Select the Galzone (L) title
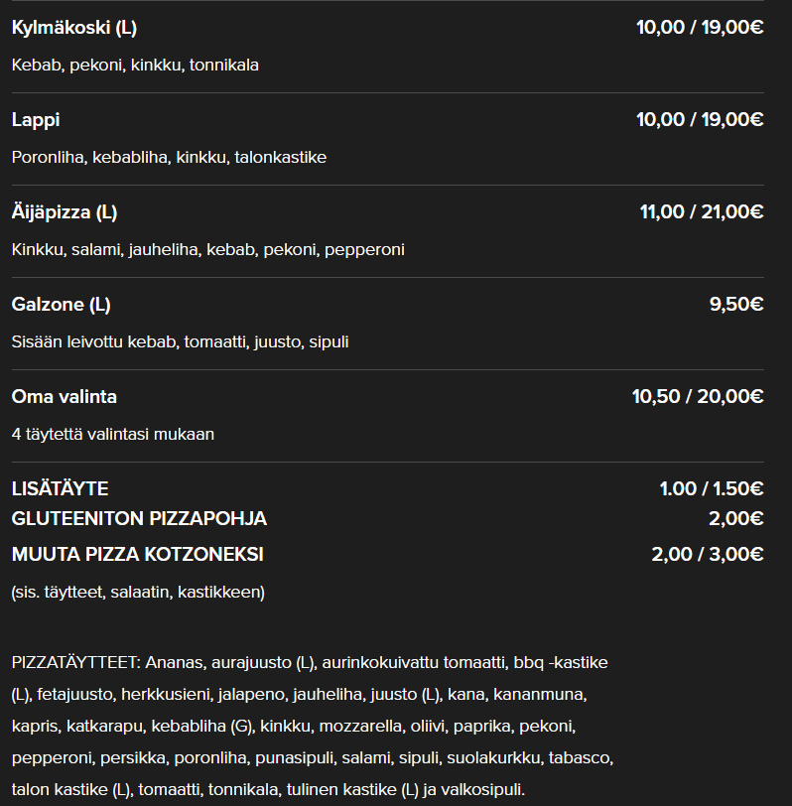 coord(62,305)
